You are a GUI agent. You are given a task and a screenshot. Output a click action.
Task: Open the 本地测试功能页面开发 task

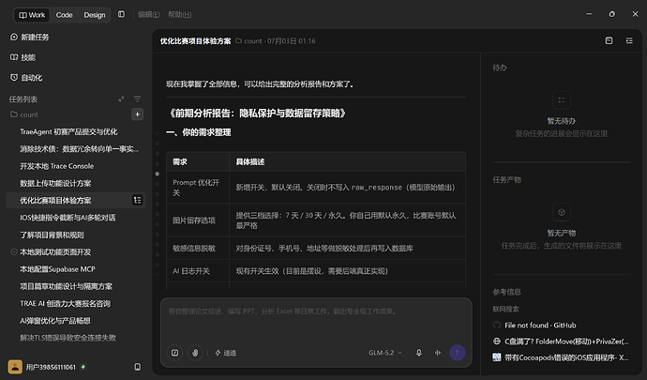pos(55,252)
